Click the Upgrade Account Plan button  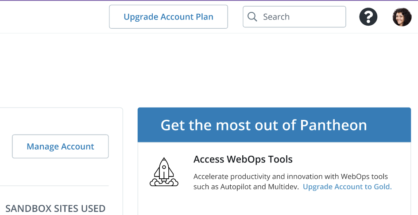(x=168, y=17)
